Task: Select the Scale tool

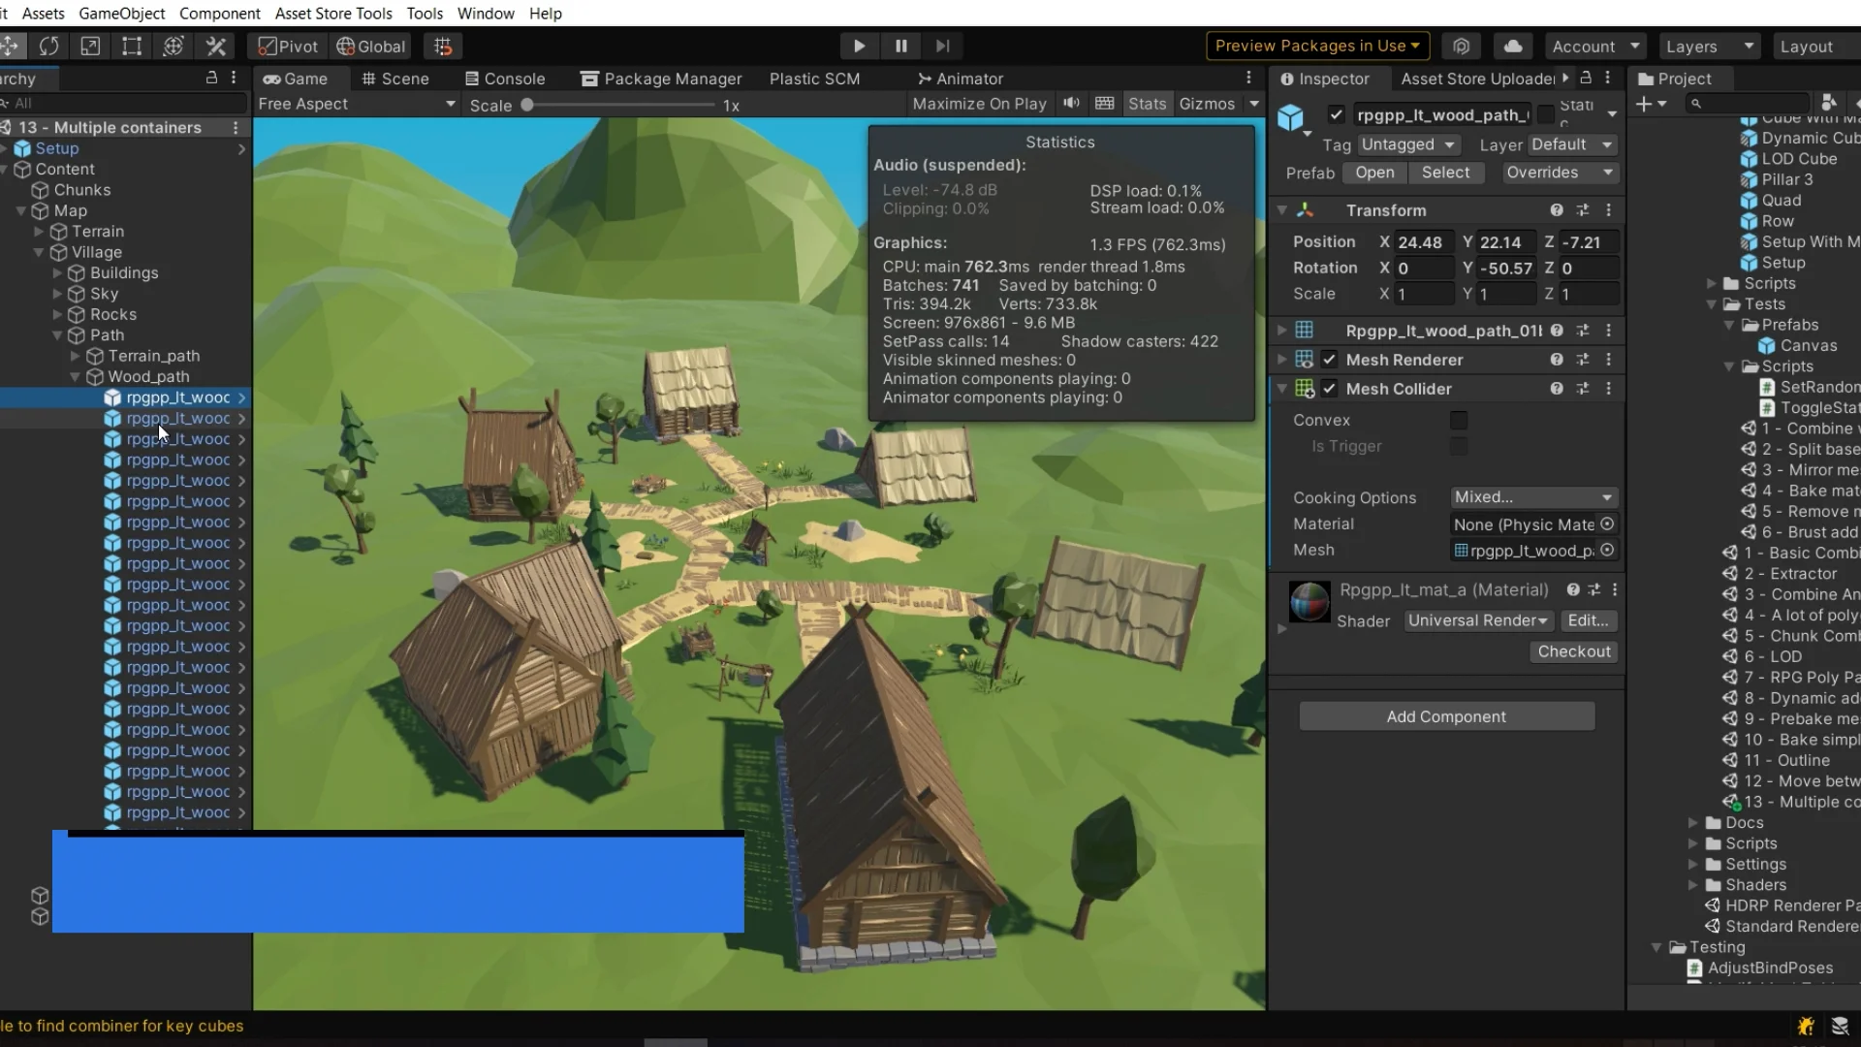Action: [90, 46]
